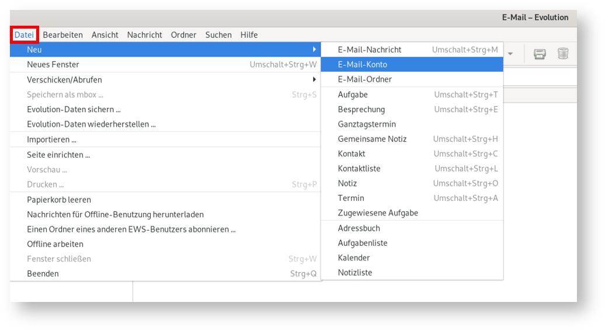This screenshot has height=330, width=605.
Task: Open the Nachricht menu
Action: tap(144, 35)
